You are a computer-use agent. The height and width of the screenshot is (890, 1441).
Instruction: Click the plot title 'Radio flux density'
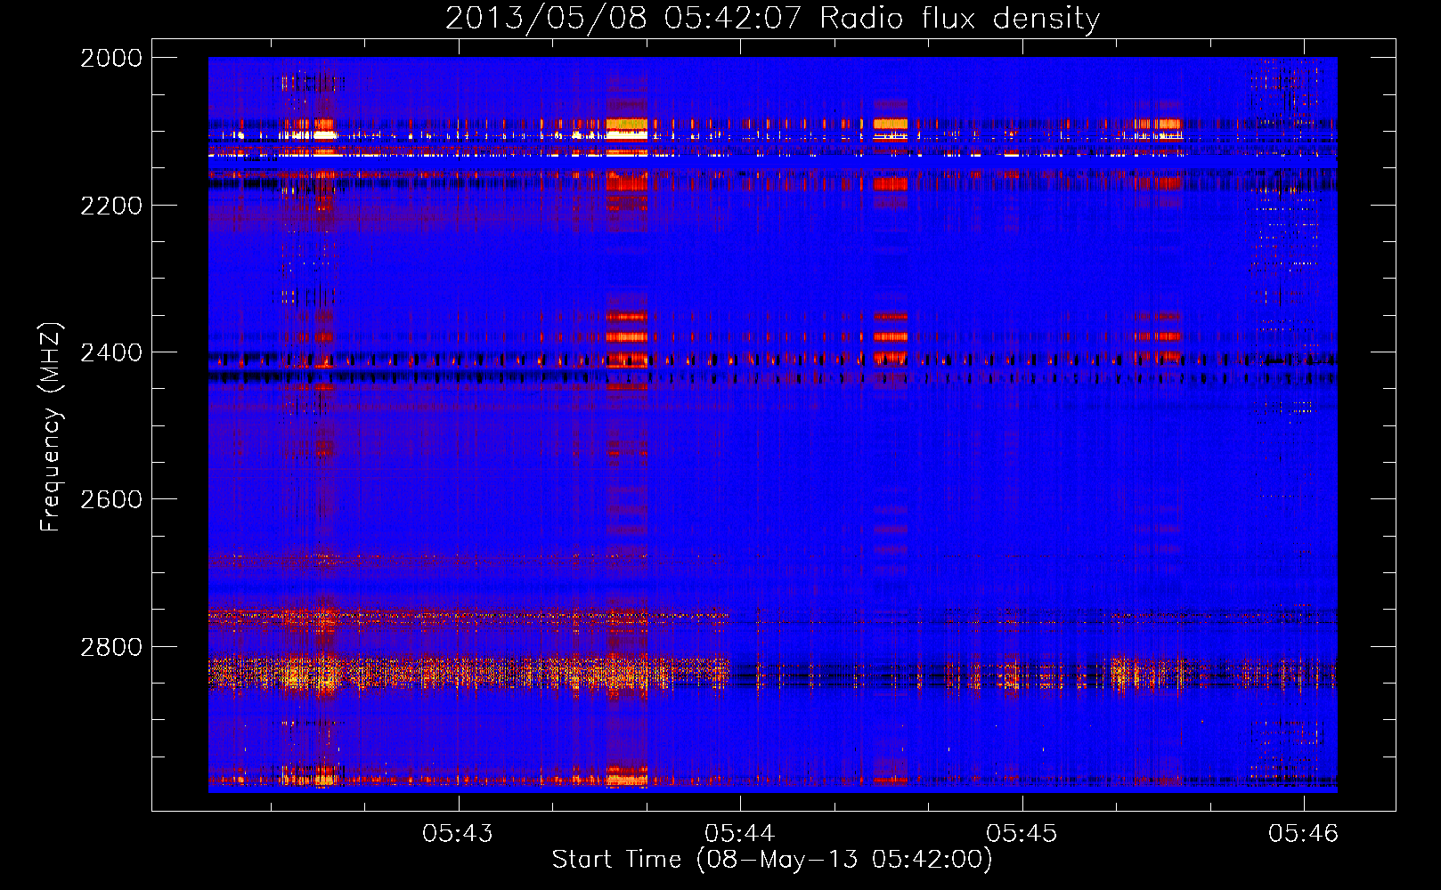(x=960, y=19)
